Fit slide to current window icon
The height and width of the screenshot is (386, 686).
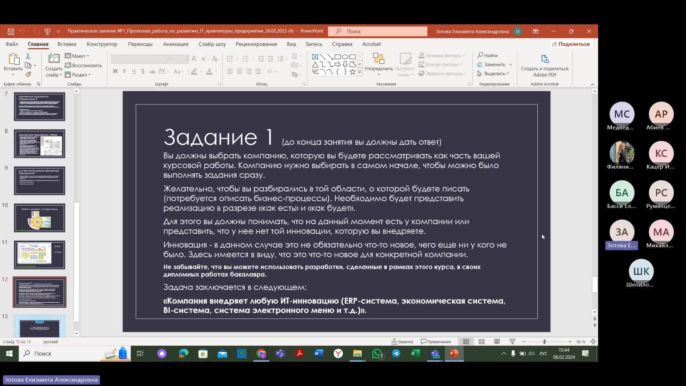[593, 342]
